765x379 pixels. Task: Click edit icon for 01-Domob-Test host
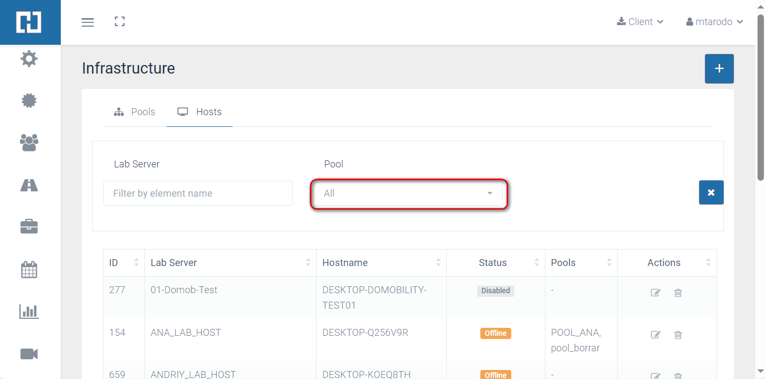656,293
